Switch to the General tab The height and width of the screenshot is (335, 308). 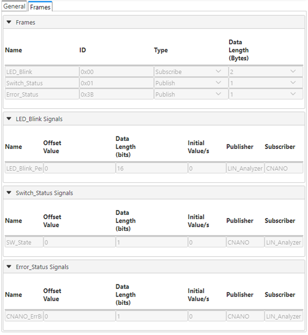coord(14,6)
